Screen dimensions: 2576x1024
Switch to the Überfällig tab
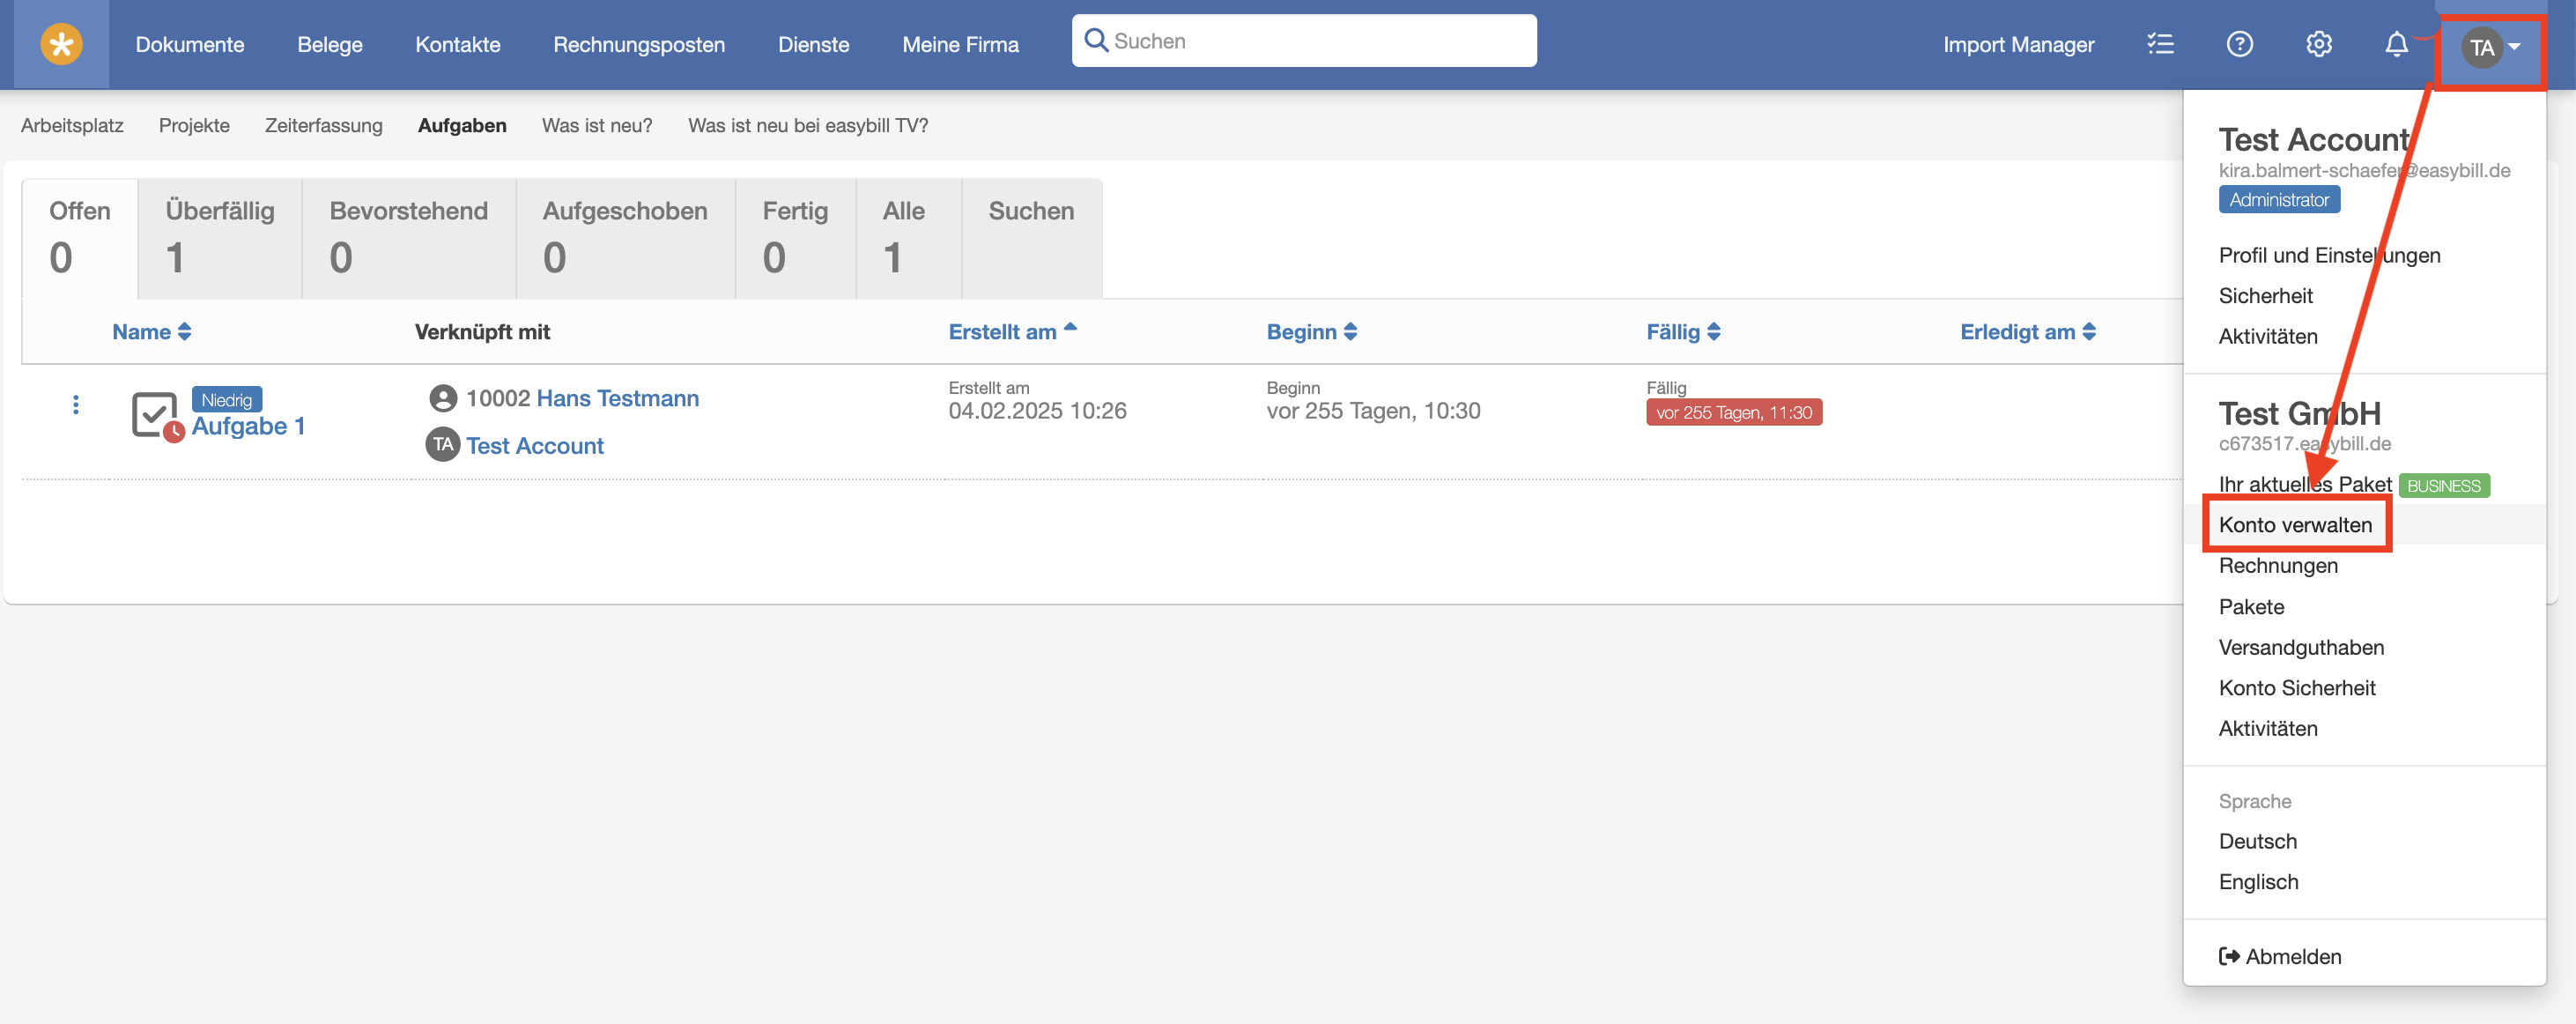[220, 238]
